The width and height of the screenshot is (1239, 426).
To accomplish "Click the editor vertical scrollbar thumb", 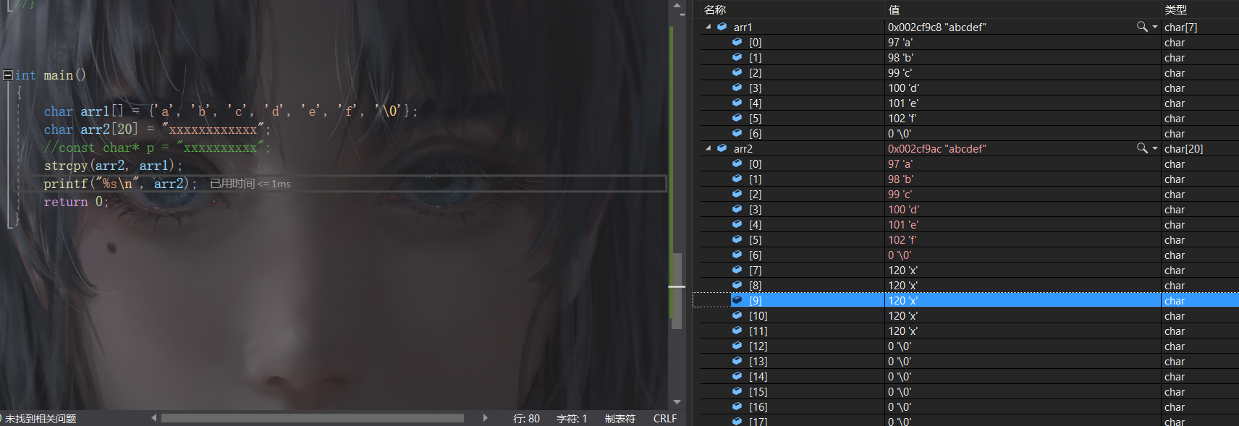I will [x=677, y=291].
